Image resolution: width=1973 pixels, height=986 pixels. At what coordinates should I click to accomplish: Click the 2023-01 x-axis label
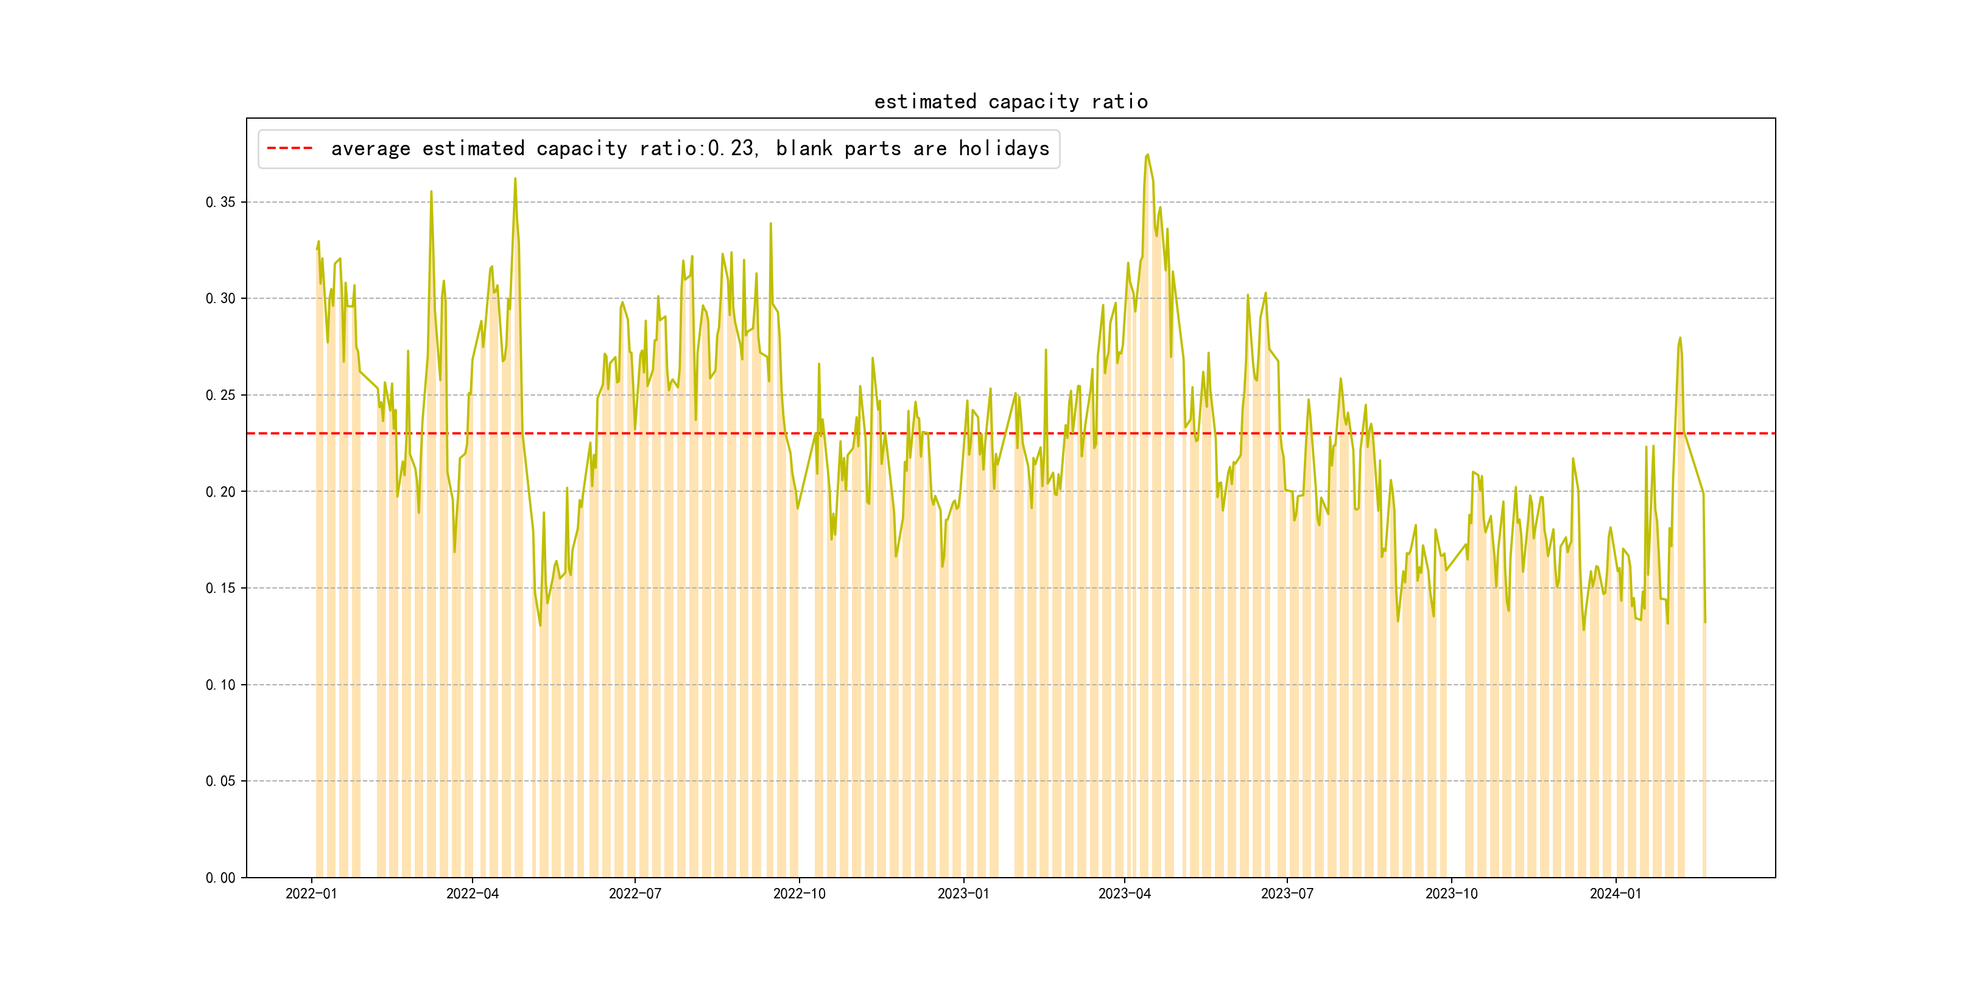(963, 893)
